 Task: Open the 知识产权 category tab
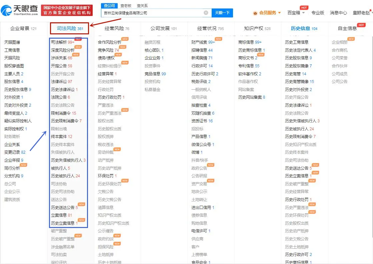click(257, 29)
